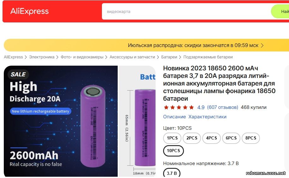
Task: Click the search field with видеокарта placeholder
Action: pyautogui.click(x=186, y=11)
